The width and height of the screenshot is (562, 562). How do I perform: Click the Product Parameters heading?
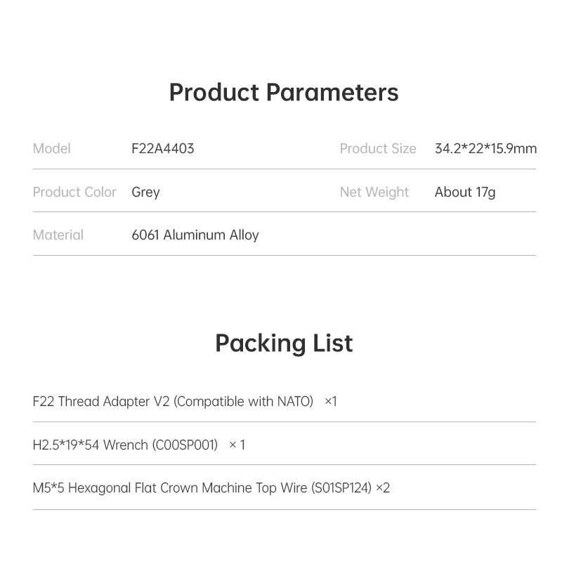284,93
